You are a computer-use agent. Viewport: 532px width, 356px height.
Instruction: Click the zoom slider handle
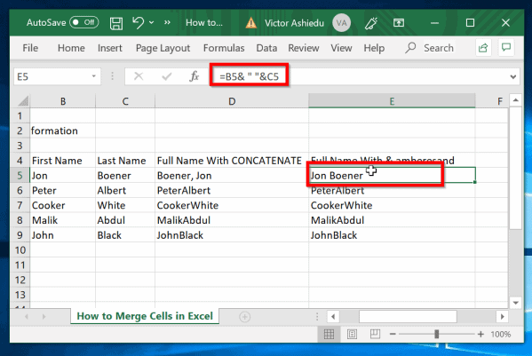pyautogui.click(x=437, y=335)
